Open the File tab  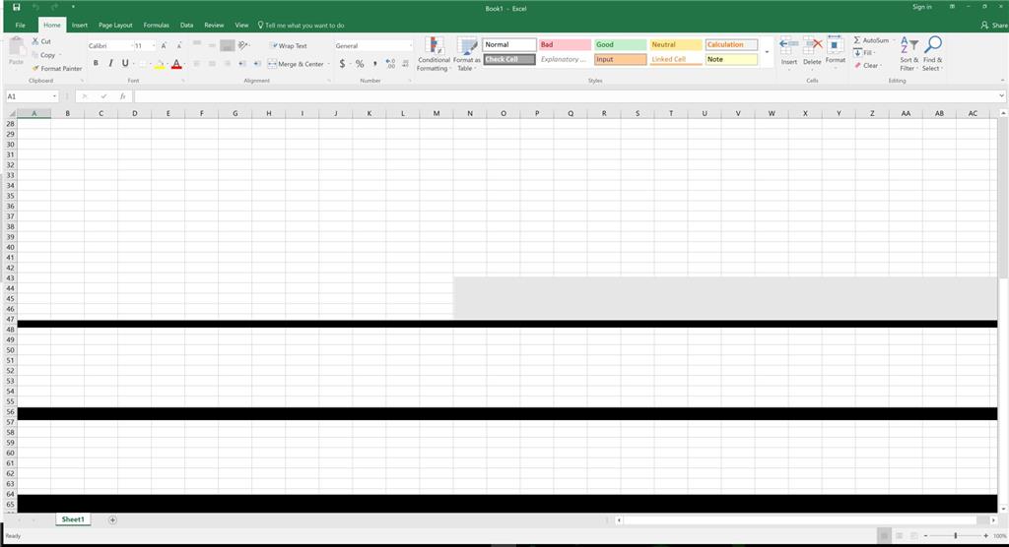coord(21,25)
